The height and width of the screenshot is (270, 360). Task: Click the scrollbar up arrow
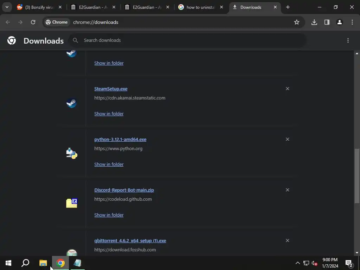(357, 53)
